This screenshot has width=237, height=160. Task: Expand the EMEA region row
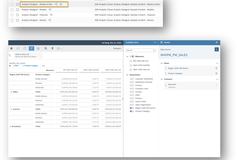coord(11,92)
